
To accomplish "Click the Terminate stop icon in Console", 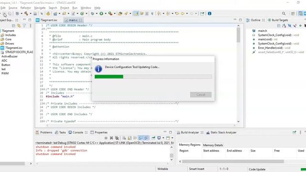I will pyautogui.click(x=106, y=138).
